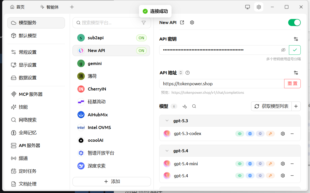The image size is (310, 193).
Task: Open 全局记忆 section
Action: pos(36,133)
